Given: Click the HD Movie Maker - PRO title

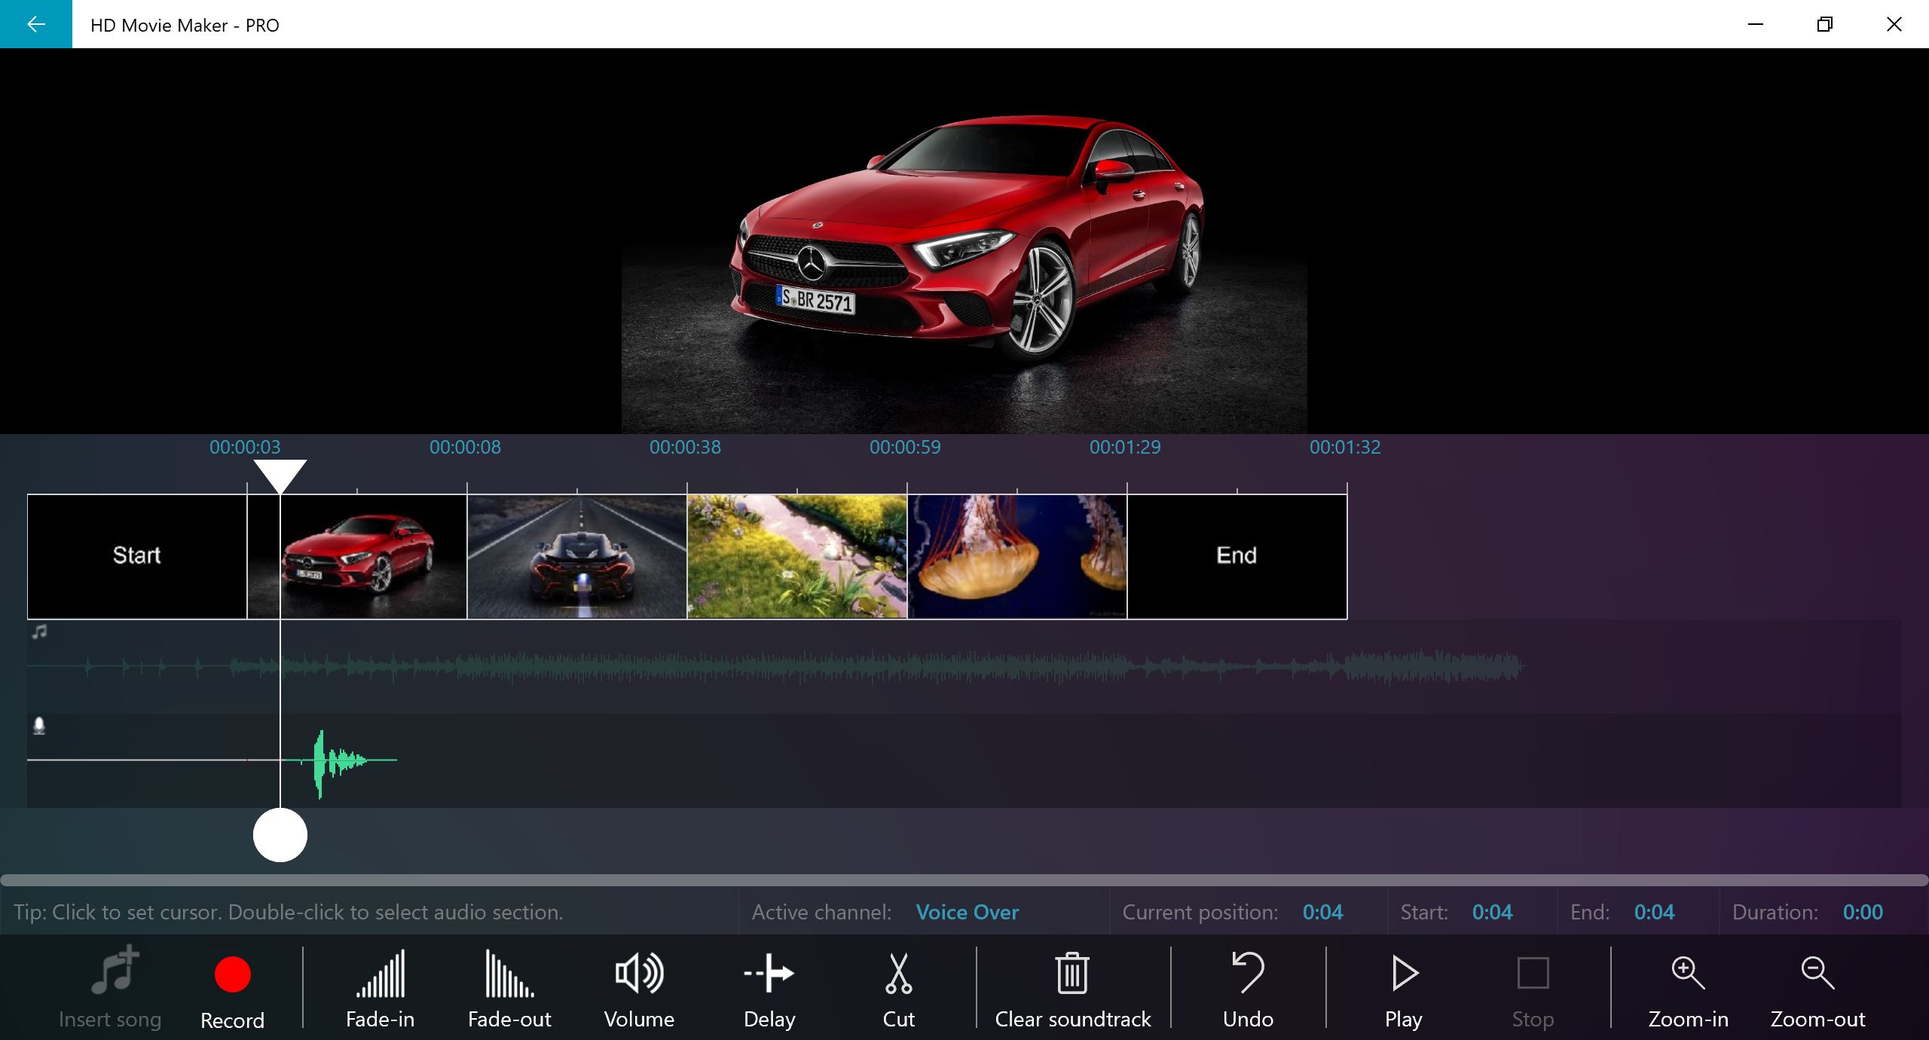Looking at the screenshot, I should click(x=185, y=25).
